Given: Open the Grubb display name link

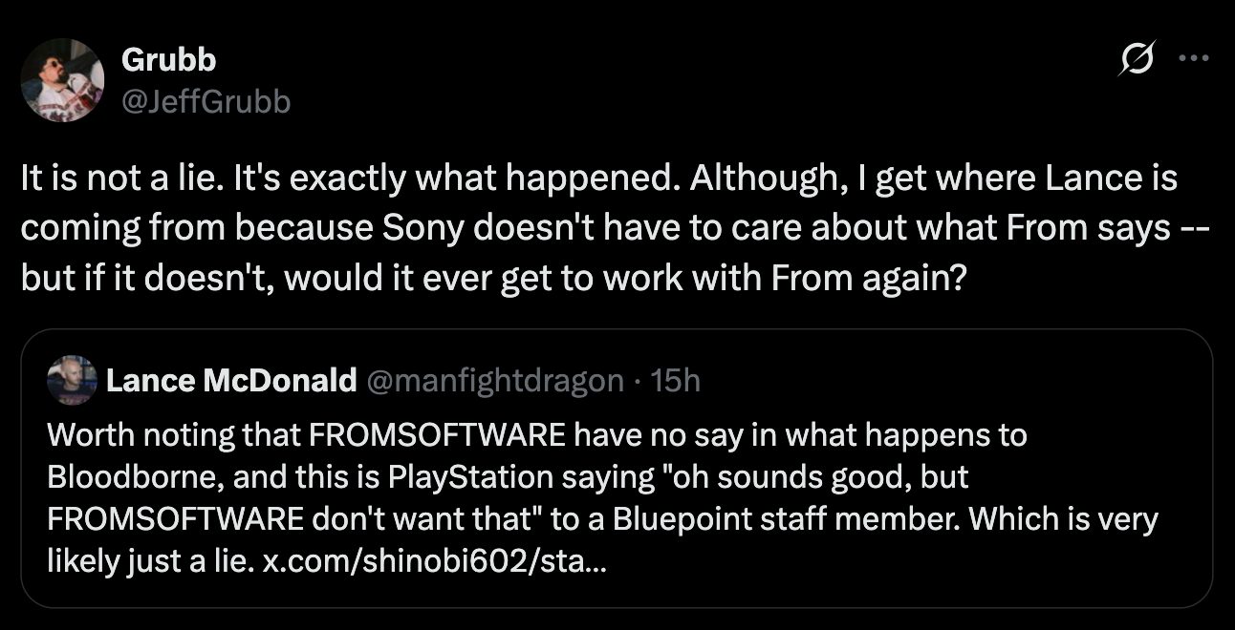Looking at the screenshot, I should click(x=168, y=59).
